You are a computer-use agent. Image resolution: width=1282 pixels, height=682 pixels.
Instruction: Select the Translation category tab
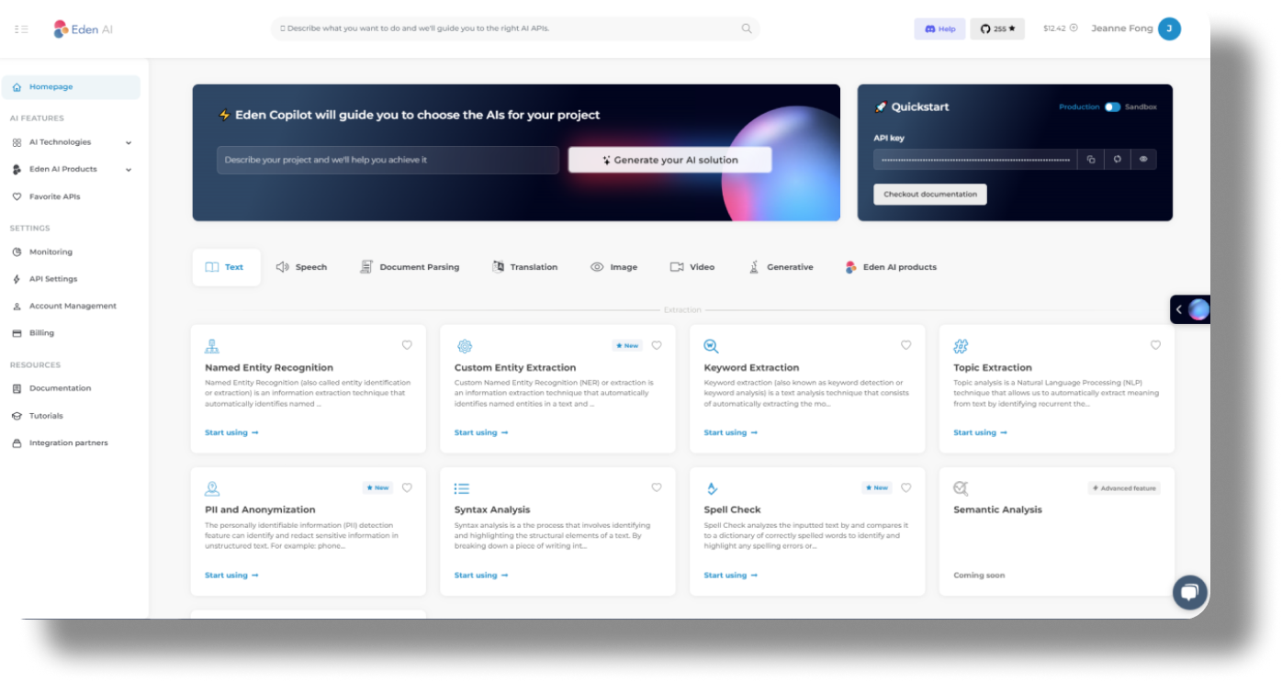coord(524,267)
